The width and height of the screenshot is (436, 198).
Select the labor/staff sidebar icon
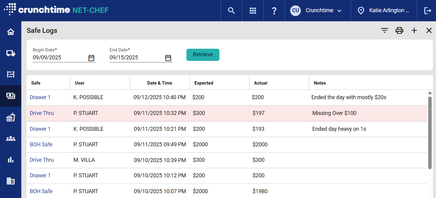pos(11,138)
